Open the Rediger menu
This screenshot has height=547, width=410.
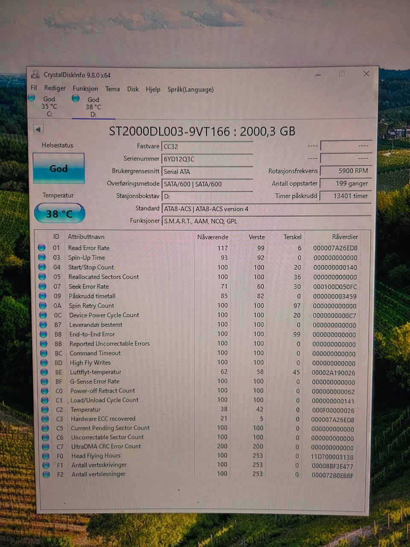pyautogui.click(x=55, y=88)
